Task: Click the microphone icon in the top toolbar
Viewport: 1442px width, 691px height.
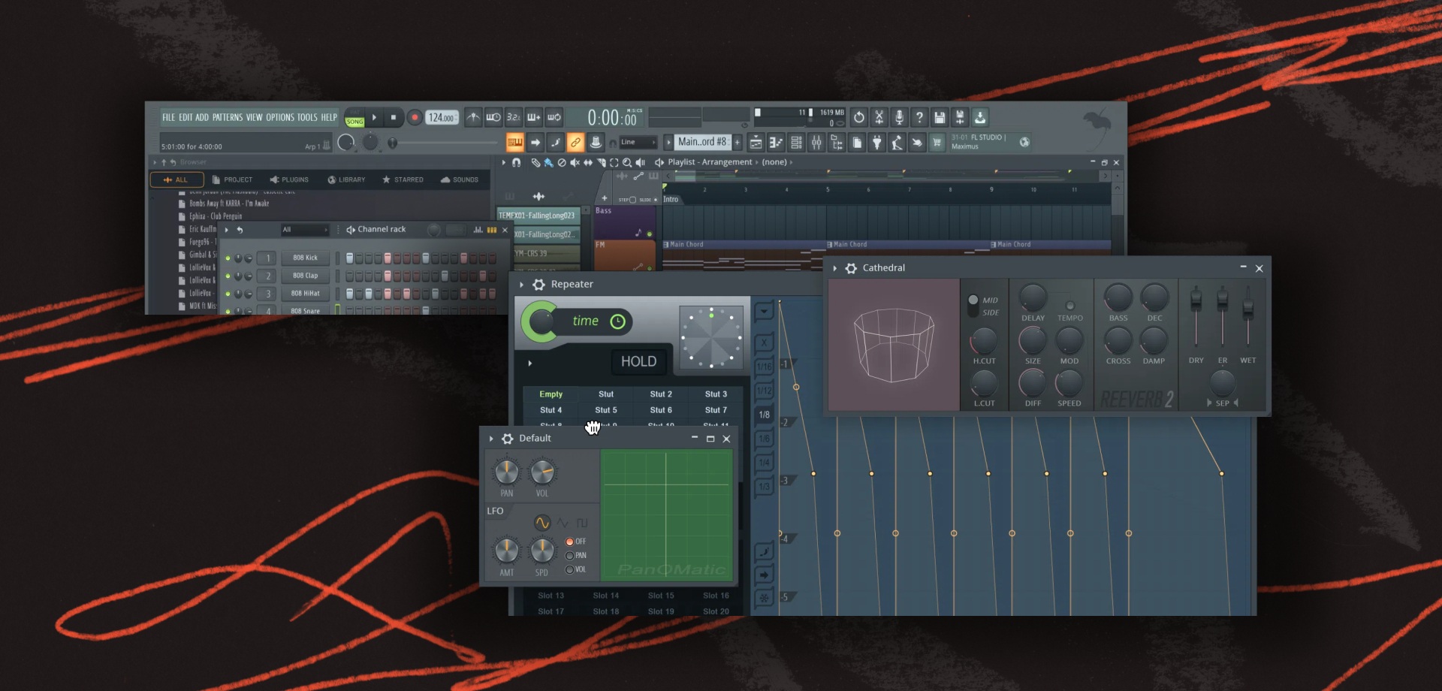Action: 900,117
